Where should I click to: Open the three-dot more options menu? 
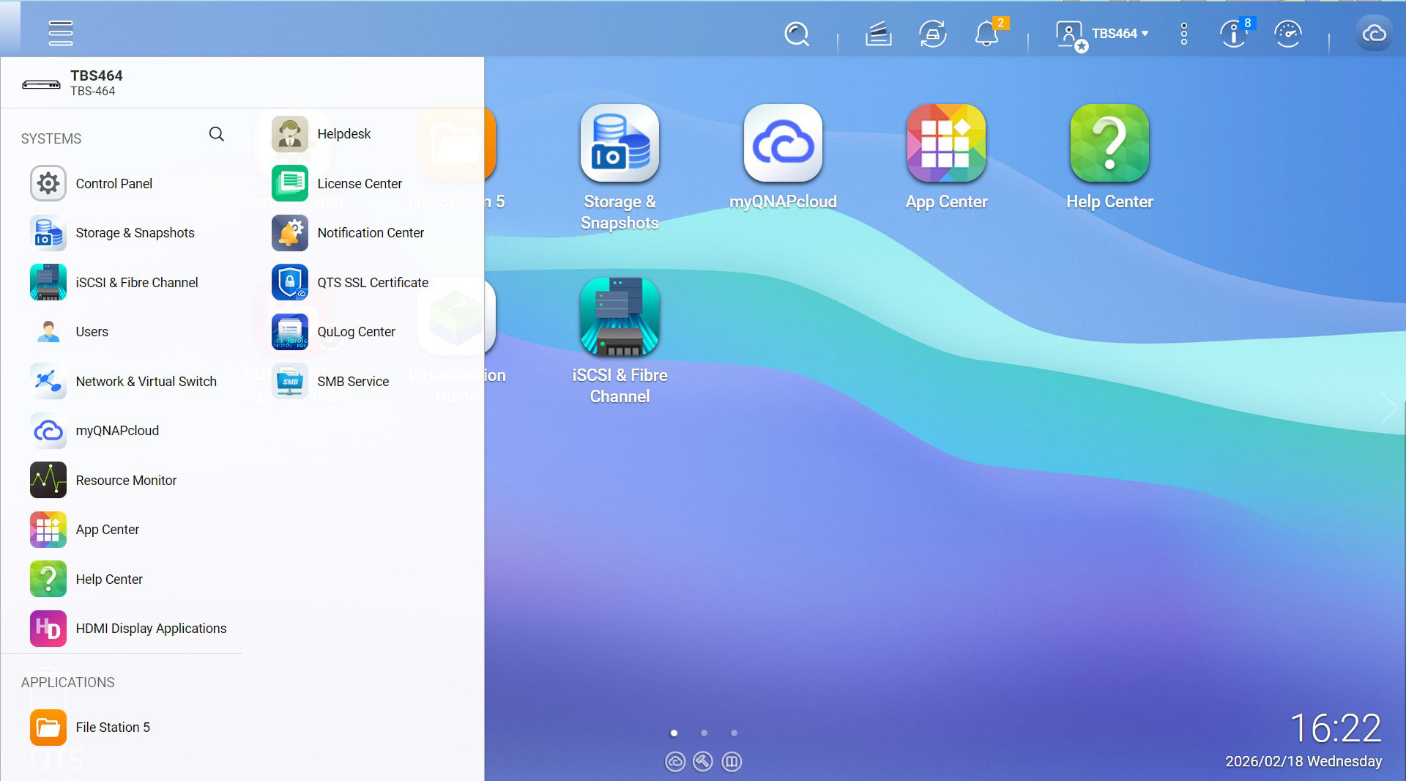tap(1183, 34)
